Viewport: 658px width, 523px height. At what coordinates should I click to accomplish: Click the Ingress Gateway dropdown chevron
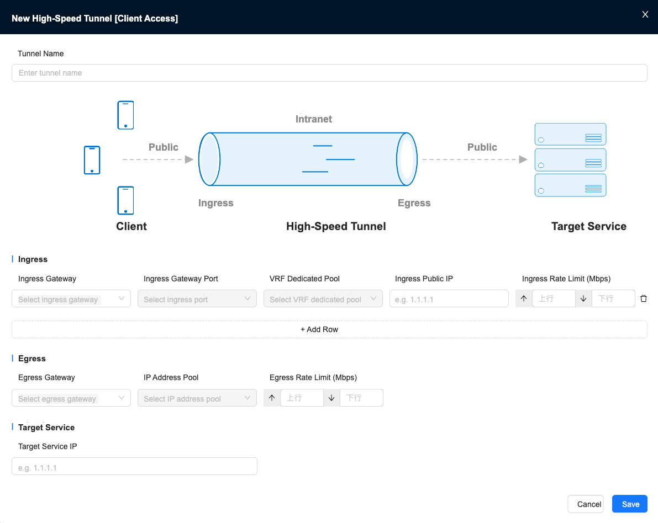[x=122, y=299]
